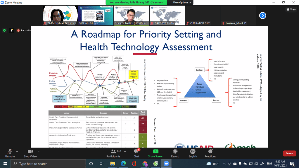Leave the meeting

click(289, 153)
